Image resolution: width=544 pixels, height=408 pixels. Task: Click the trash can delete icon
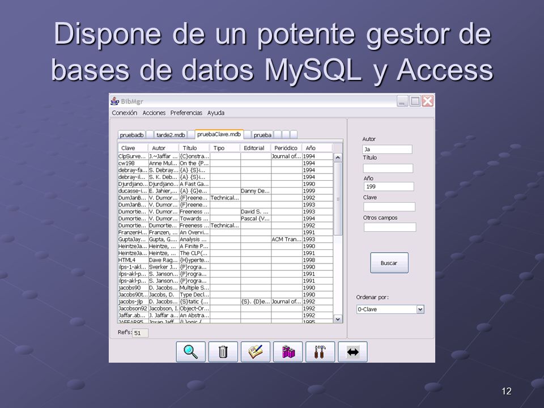tap(223, 351)
